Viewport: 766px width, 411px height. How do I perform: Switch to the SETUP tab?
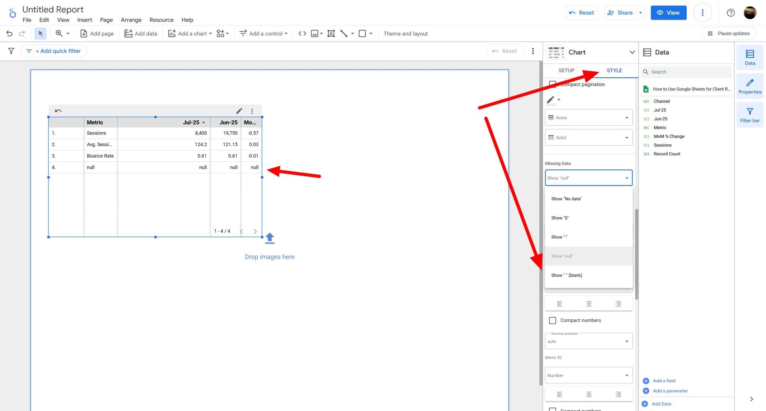(566, 70)
